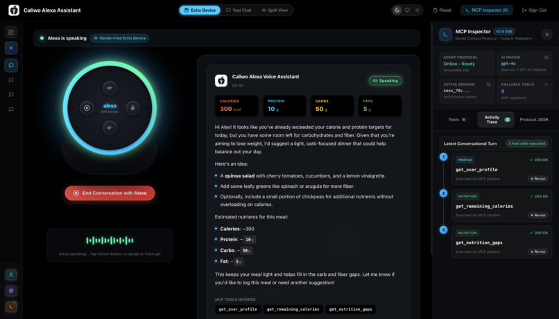Switch to system theme monitor icon
The height and width of the screenshot is (319, 559).
click(407, 10)
